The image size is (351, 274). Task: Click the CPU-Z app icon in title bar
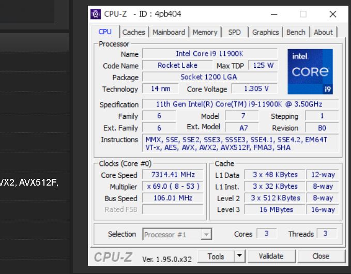coord(96,14)
